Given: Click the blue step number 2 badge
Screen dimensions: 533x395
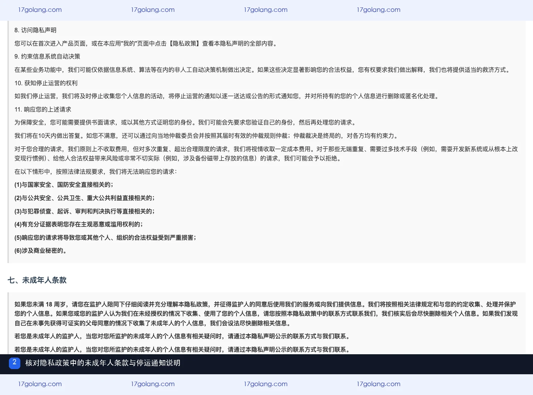Looking at the screenshot, I should point(14,363).
